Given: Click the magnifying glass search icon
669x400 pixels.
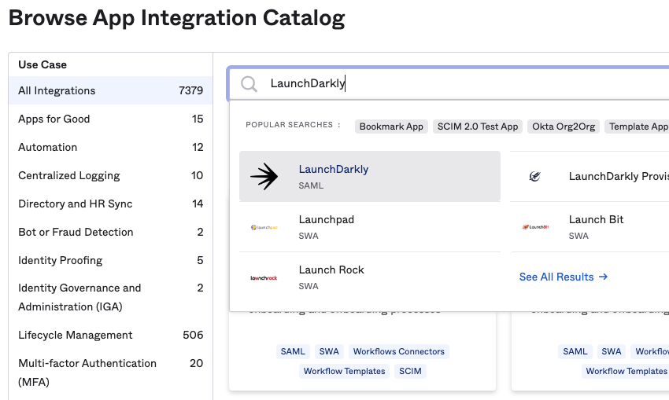Looking at the screenshot, I should (x=249, y=84).
